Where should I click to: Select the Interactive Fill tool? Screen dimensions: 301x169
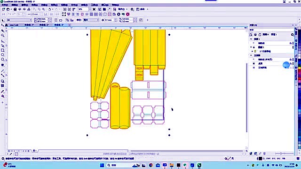[x=2, y=96]
